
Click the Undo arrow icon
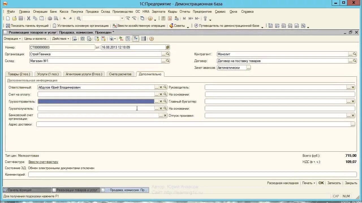pyautogui.click(x=64, y=18)
